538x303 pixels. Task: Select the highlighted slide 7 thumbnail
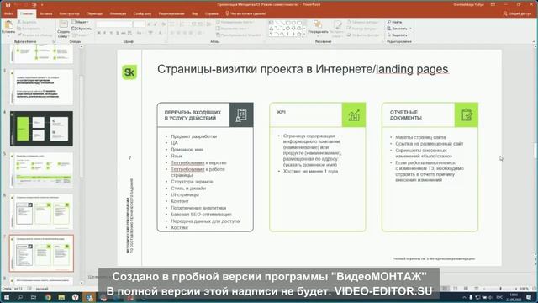(x=41, y=253)
